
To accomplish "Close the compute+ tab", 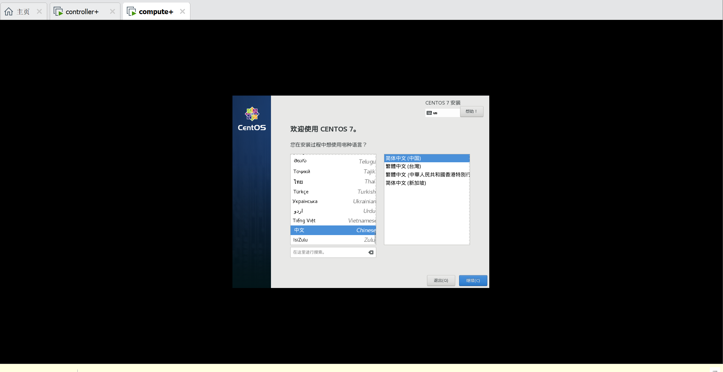I will pos(182,12).
